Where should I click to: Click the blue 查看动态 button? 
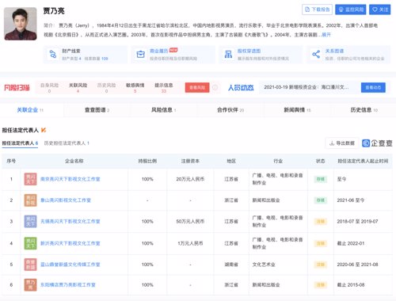tap(373, 87)
